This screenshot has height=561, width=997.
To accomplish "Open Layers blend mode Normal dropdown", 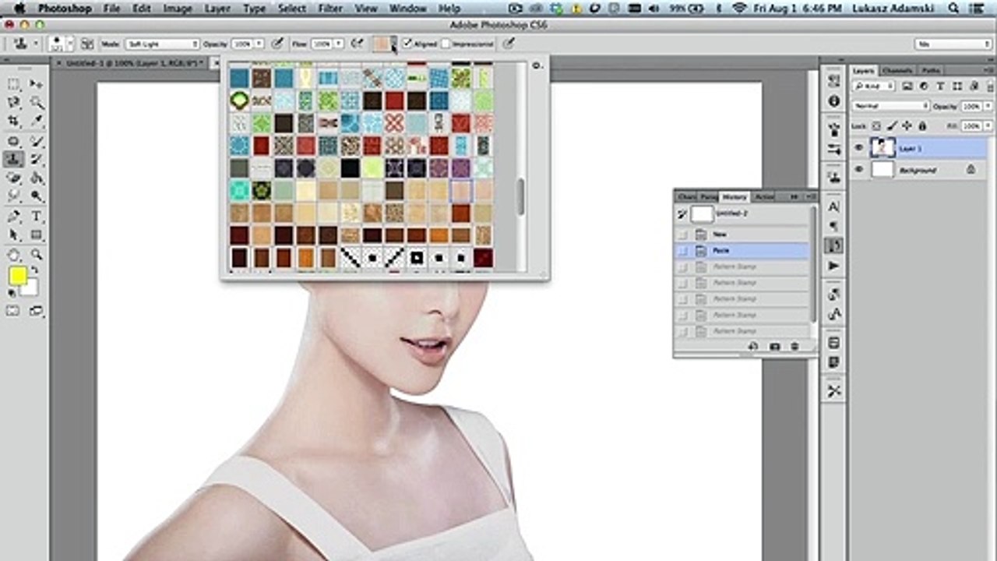I will click(x=890, y=105).
